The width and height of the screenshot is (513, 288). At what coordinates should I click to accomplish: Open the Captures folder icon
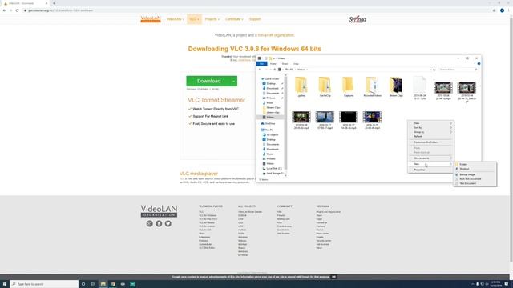349,85
